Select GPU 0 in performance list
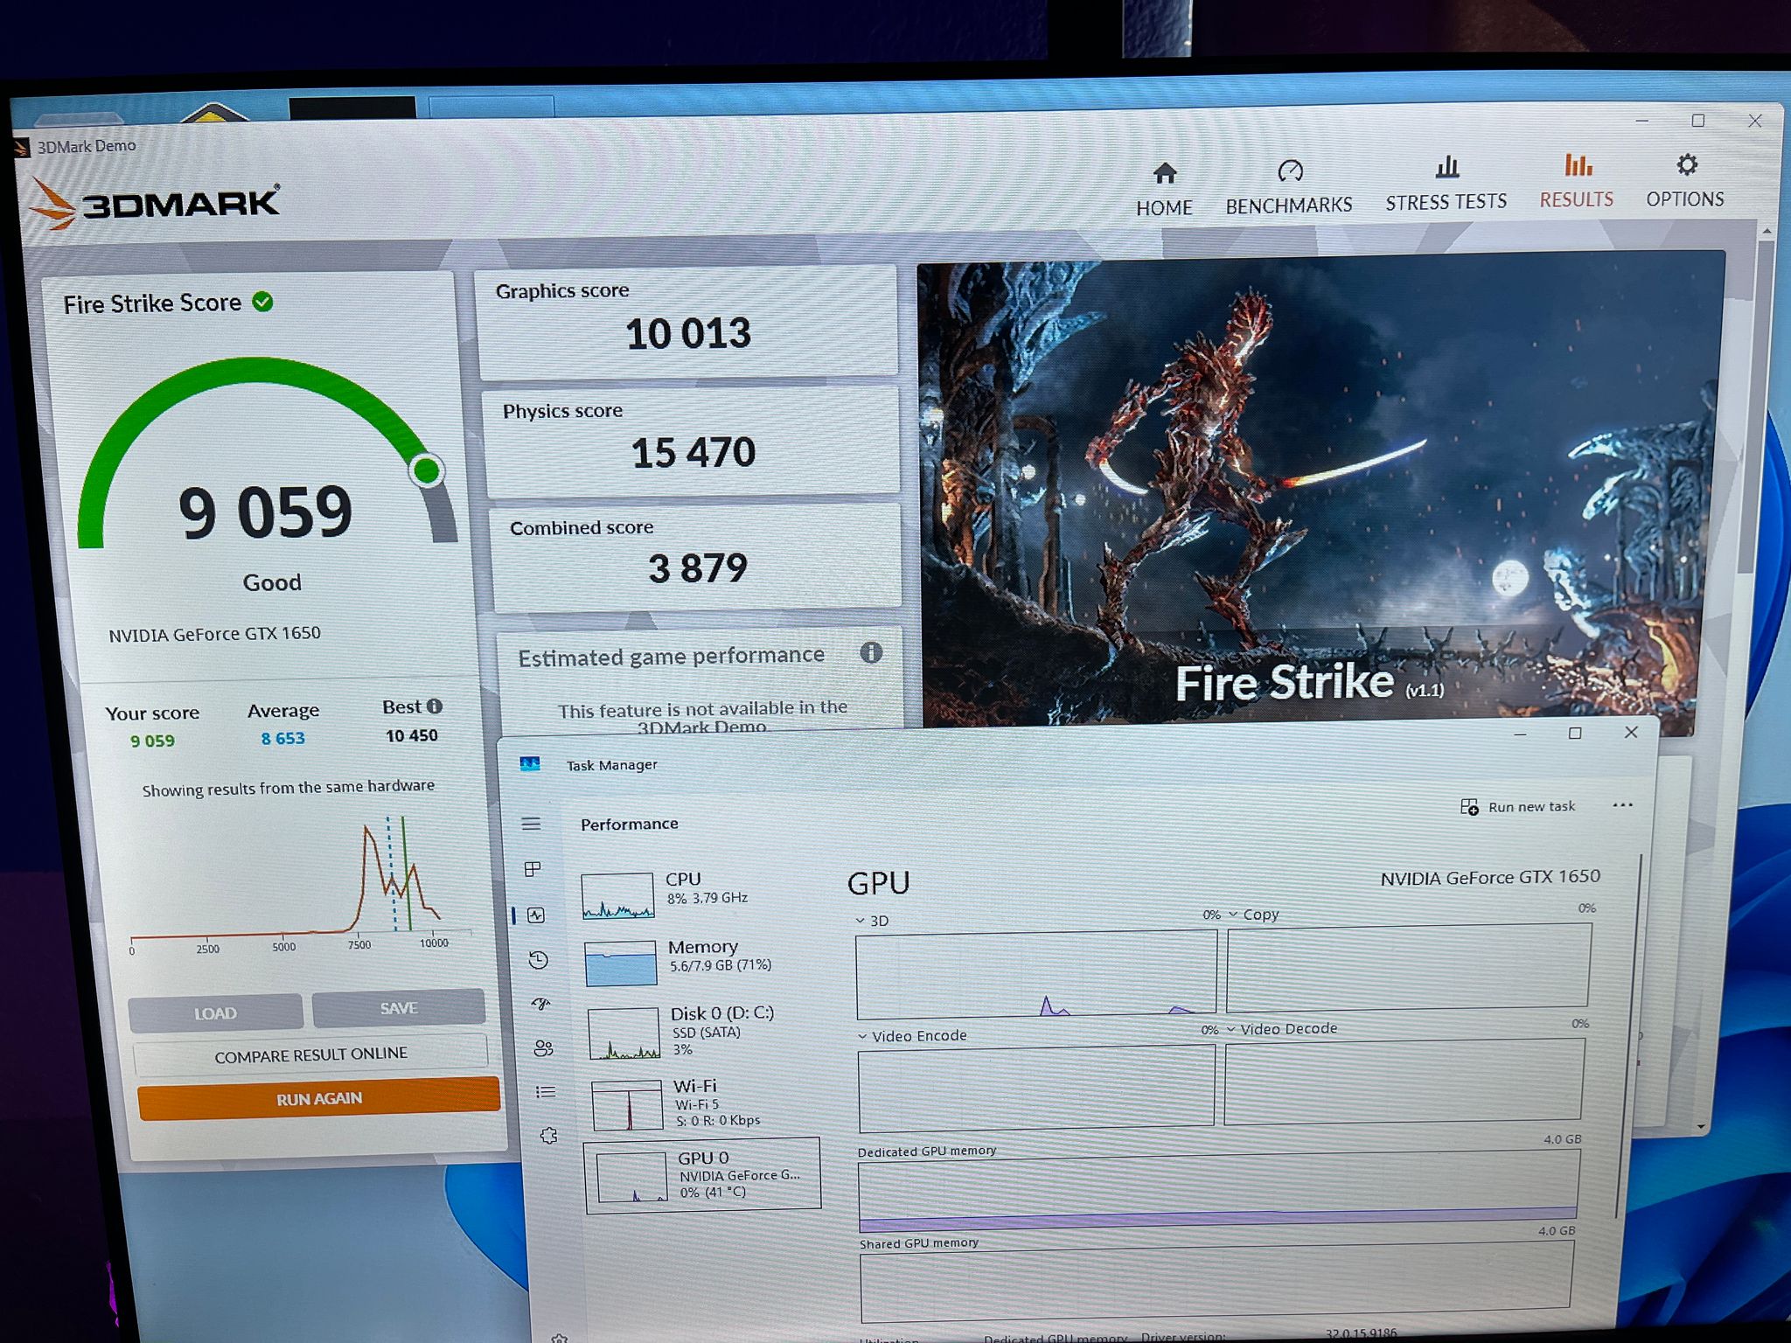1791x1343 pixels. (703, 1174)
